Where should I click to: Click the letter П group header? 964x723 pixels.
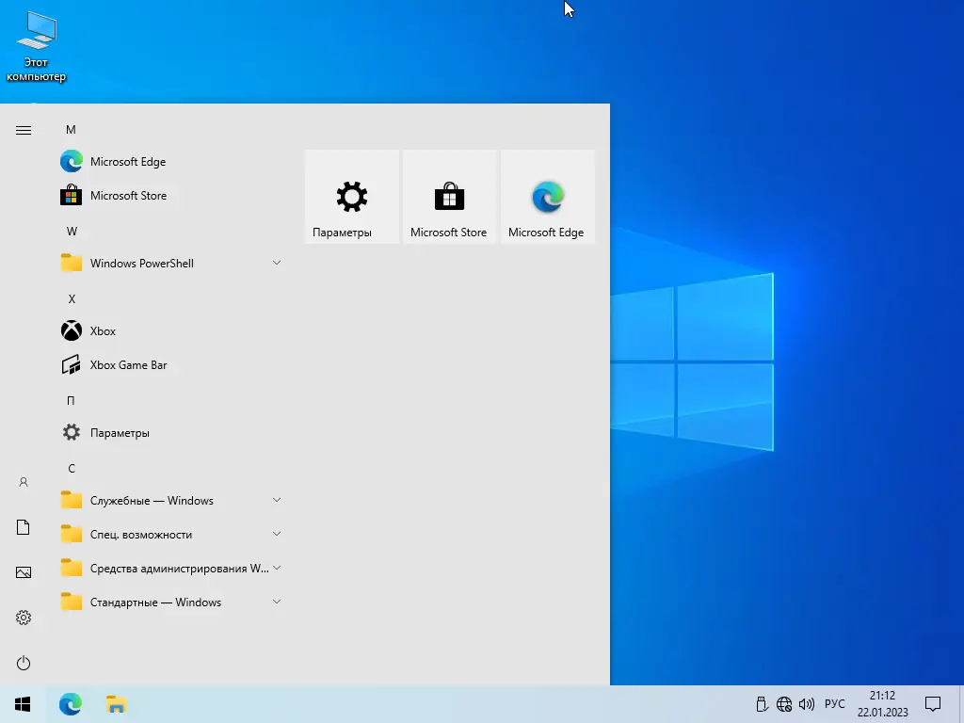point(71,401)
